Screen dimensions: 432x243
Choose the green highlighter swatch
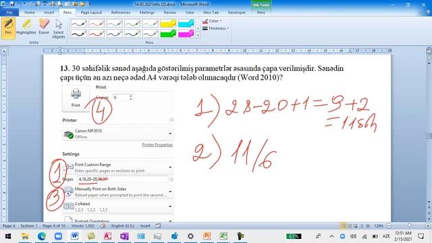point(168,34)
